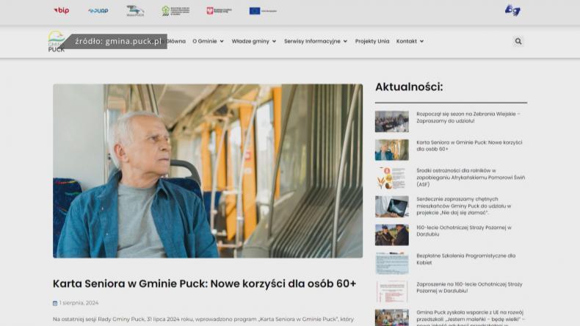The image size is (580, 326).
Task: Open the logo left of the green tree logo
Action: click(x=135, y=11)
